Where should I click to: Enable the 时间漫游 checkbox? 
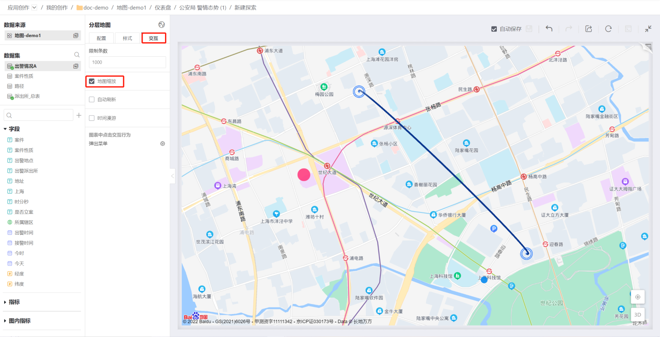click(92, 118)
